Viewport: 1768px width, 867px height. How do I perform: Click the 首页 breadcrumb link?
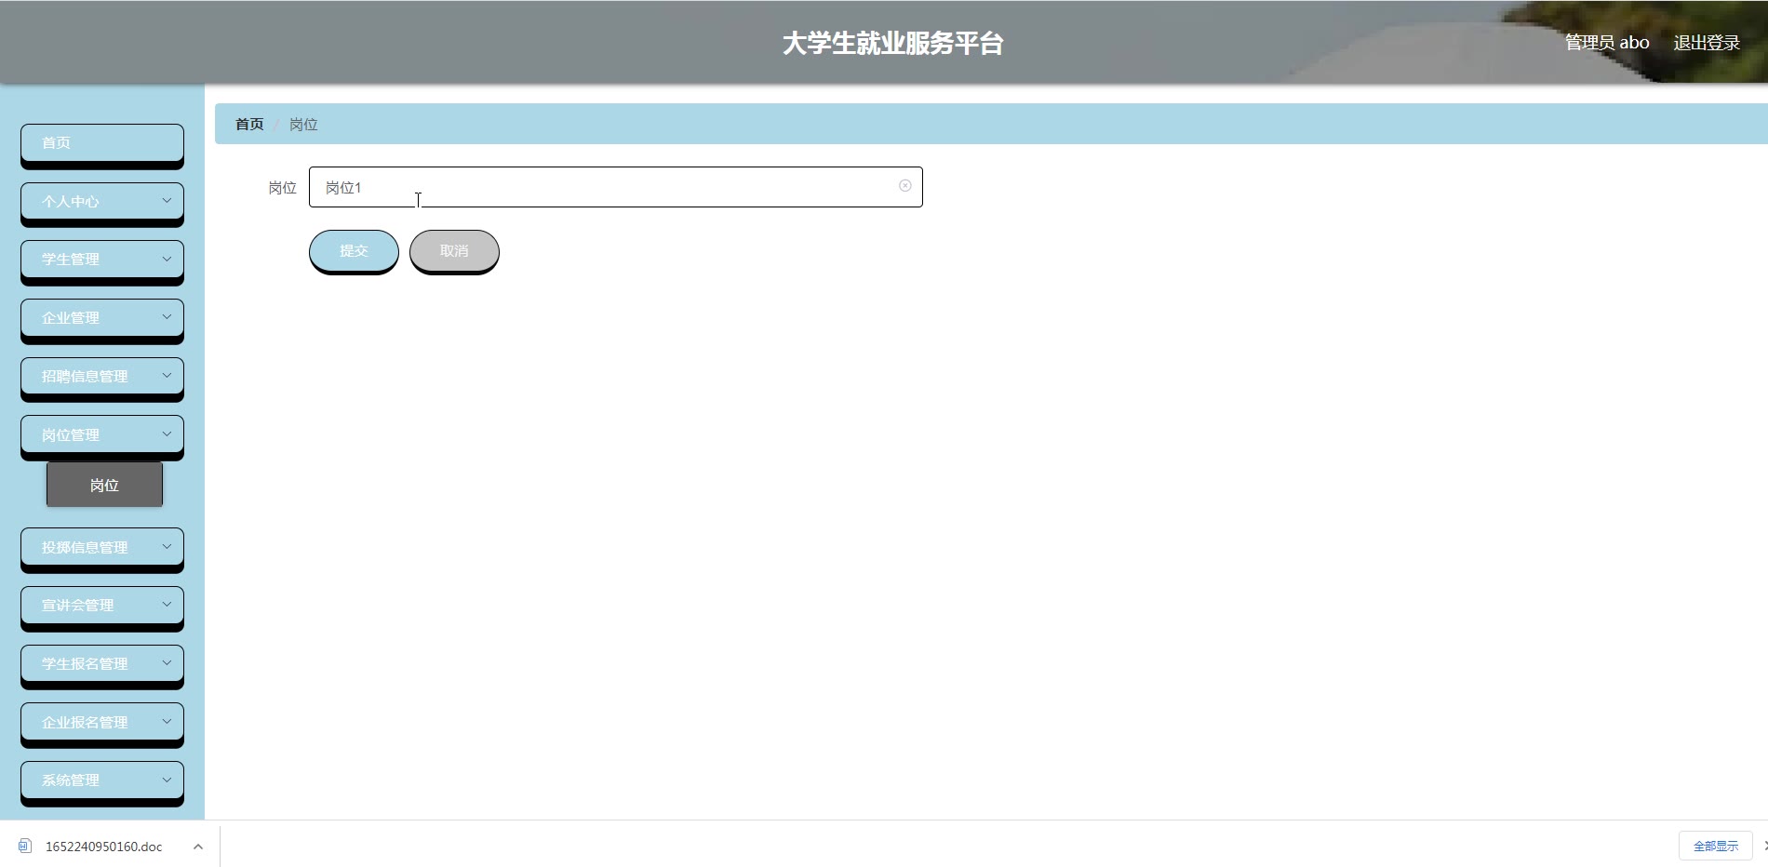point(249,124)
